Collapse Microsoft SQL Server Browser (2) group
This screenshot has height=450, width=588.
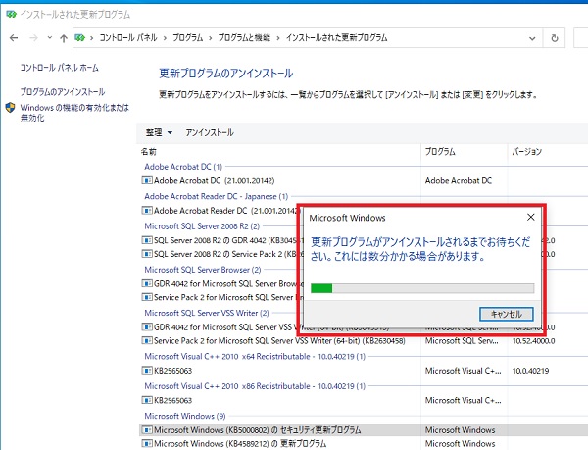point(203,270)
